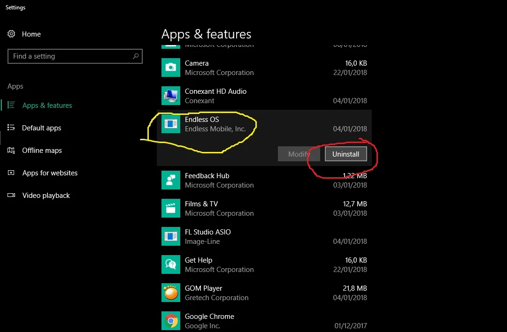The width and height of the screenshot is (507, 332).
Task: Open Apps for websites settings
Action: (x=50, y=173)
